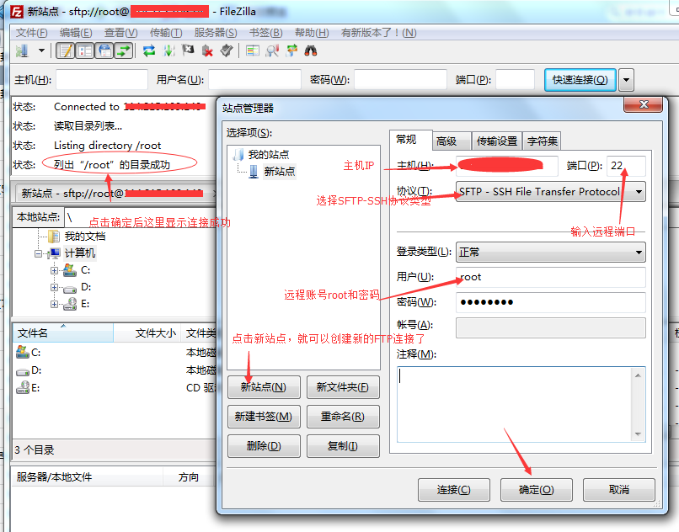Image resolution: width=679 pixels, height=532 pixels.
Task: Click the 新站点(N) button
Action: pos(263,388)
